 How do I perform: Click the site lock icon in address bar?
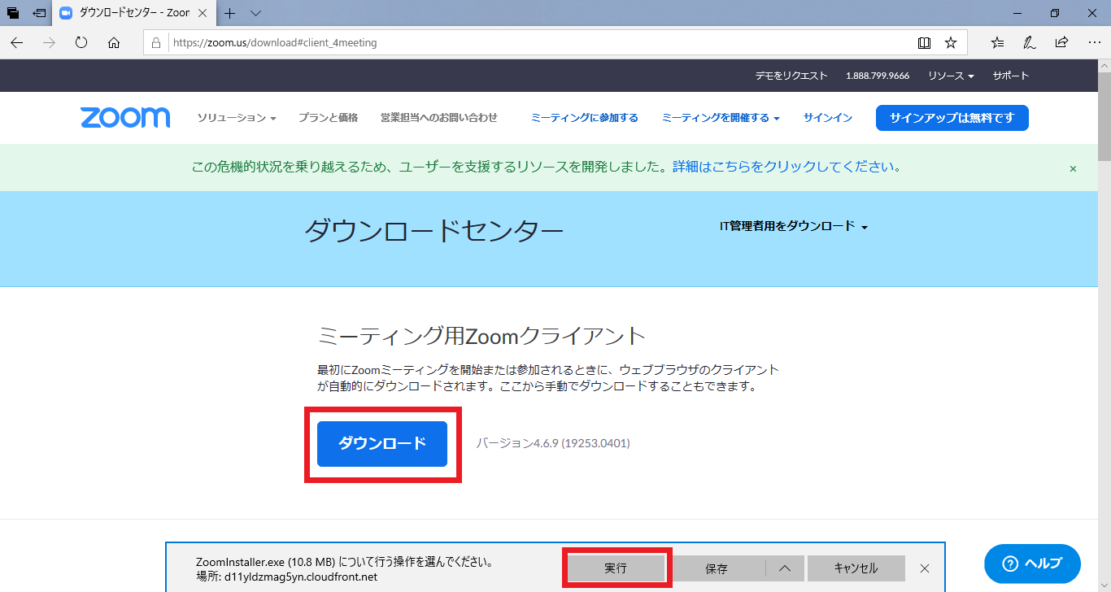(156, 43)
